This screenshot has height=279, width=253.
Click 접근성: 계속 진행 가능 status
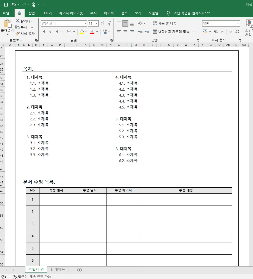coord(32,277)
